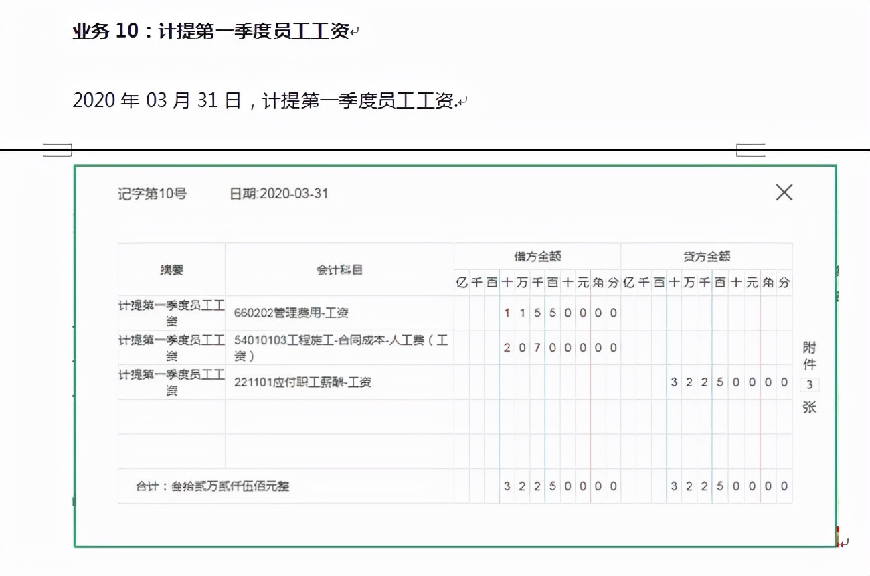
Task: Click the paragraph mark after the title
Action: tap(355, 31)
